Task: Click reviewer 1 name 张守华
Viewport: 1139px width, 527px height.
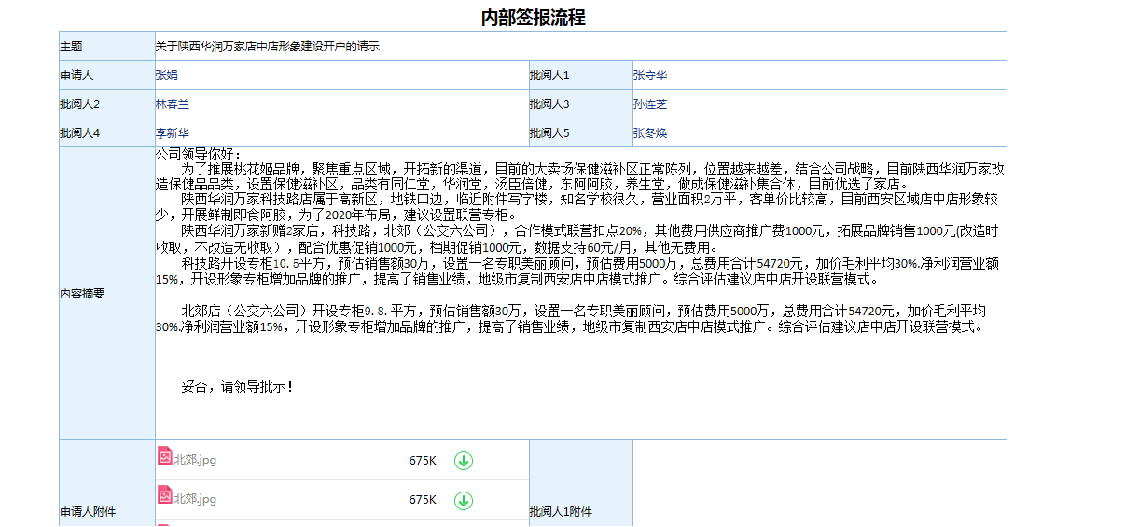Action: click(x=650, y=76)
